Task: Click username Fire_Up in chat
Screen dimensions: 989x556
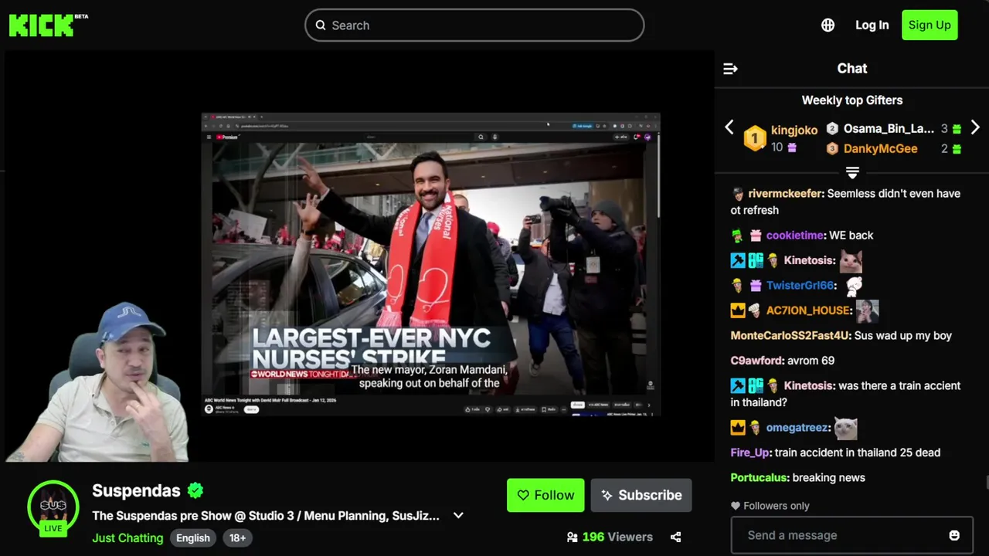Action: (x=749, y=453)
